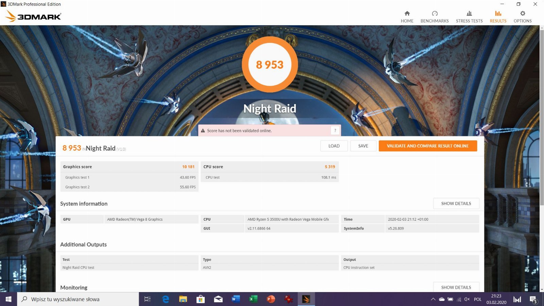The width and height of the screenshot is (544, 306).
Task: Click the Graphics score value 10 181
Action: coord(188,167)
